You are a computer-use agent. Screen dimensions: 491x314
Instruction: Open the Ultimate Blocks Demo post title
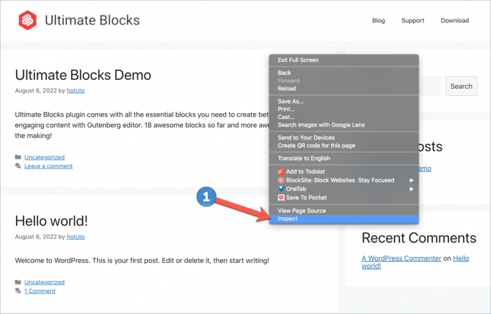(83, 75)
